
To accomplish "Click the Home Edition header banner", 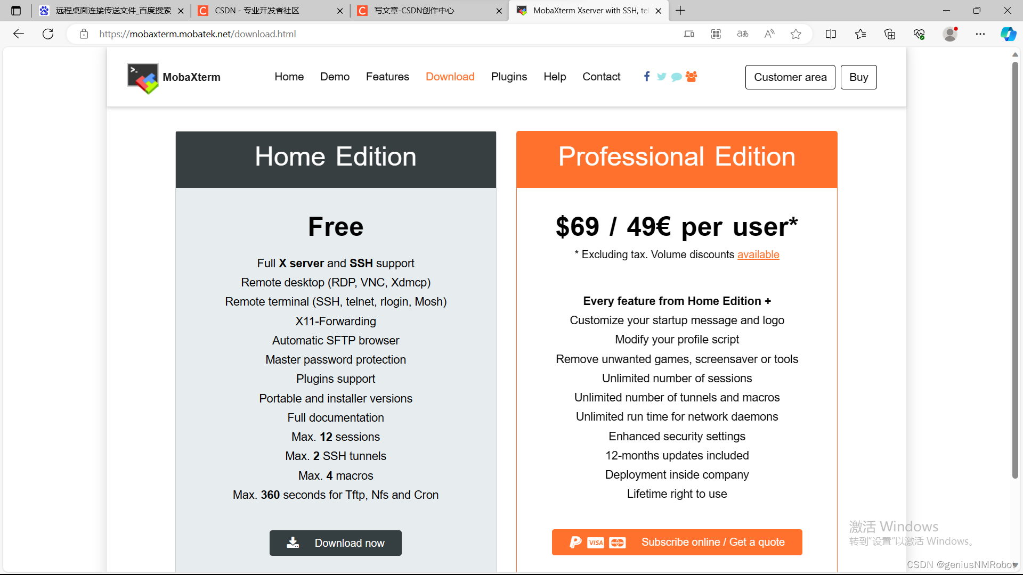I will [x=336, y=159].
